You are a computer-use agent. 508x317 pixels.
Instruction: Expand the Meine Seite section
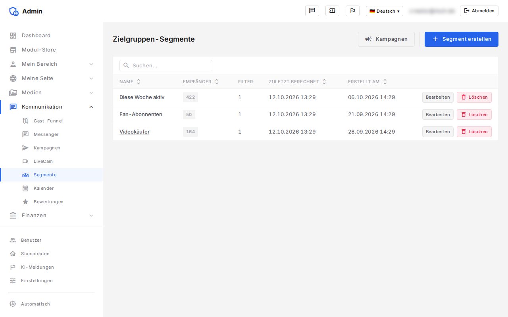click(x=52, y=78)
